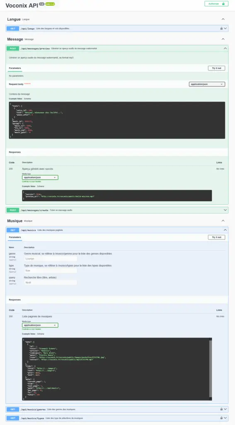The width and height of the screenshot is (235, 425).
Task: Open media type dropdown for musics response
Action: coord(40,325)
